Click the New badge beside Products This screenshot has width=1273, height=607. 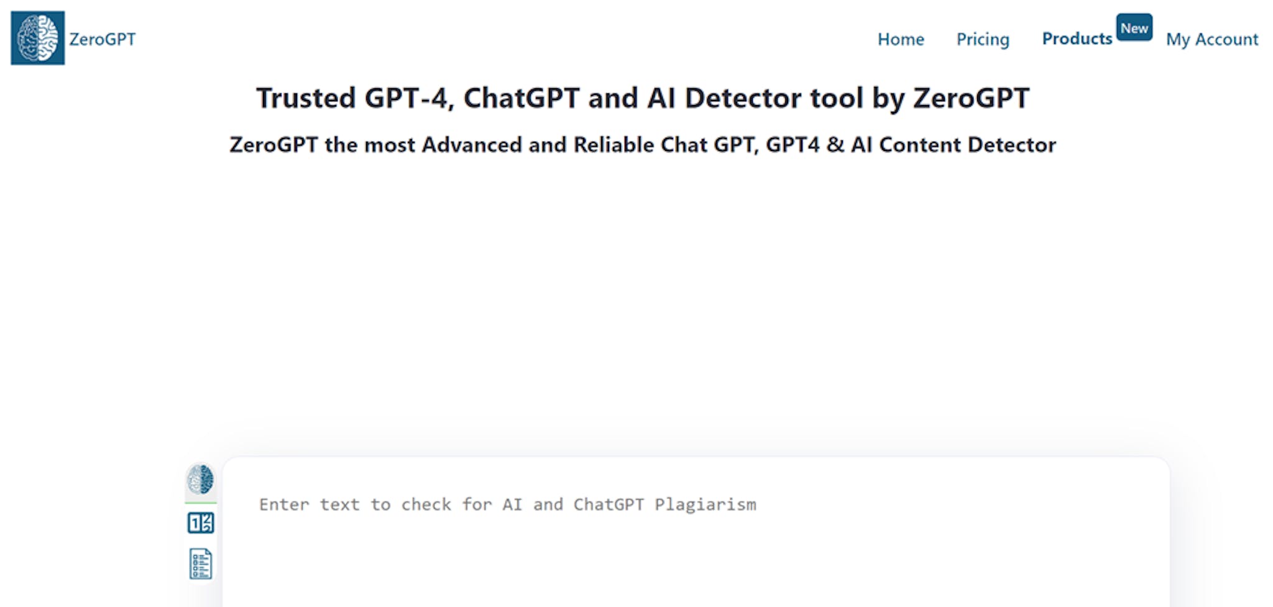[1135, 27]
